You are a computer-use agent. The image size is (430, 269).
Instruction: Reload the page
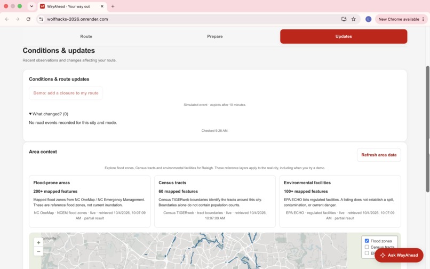point(28,19)
